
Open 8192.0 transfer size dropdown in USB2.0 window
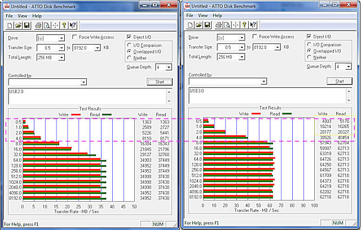pos(98,48)
